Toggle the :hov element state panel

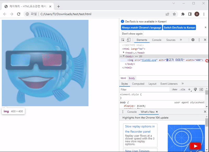(x=175, y=90)
